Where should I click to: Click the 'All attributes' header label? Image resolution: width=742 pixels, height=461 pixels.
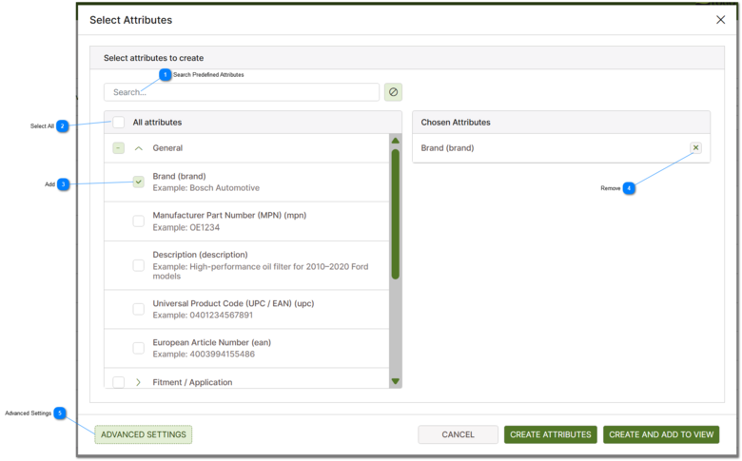point(157,123)
